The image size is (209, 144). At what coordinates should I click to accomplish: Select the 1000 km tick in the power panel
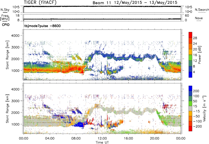pos(15,70)
